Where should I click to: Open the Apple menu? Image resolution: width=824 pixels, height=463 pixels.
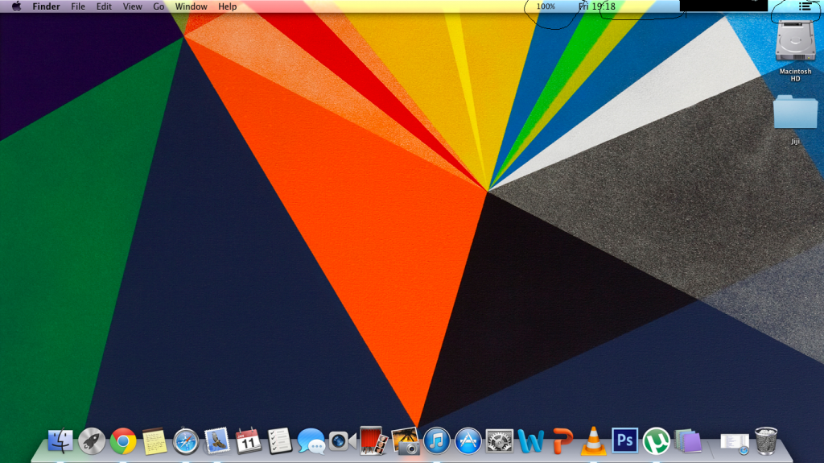click(16, 6)
